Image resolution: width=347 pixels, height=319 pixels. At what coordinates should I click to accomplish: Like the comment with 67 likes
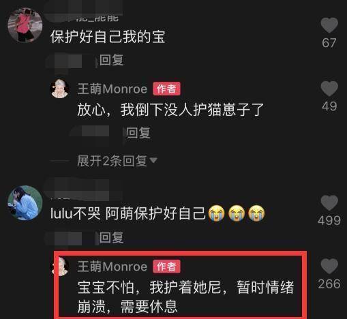[x=329, y=25]
